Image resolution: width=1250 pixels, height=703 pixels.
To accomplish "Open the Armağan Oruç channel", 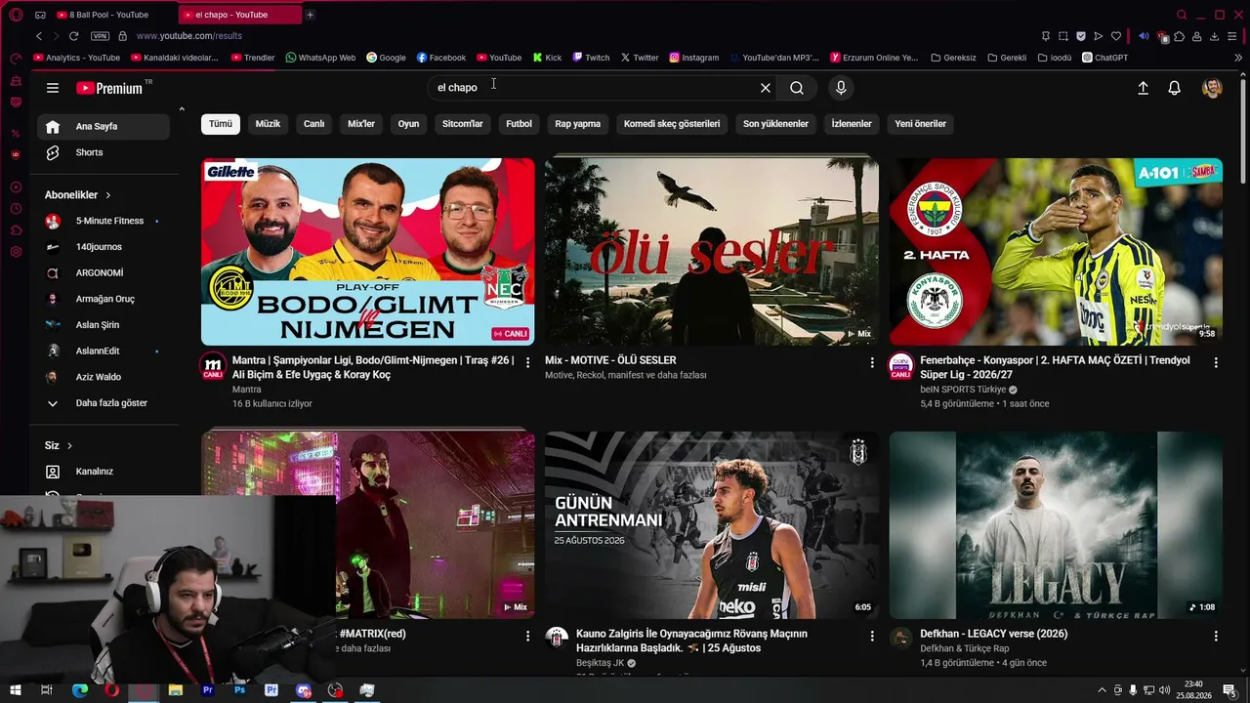I will pos(104,299).
